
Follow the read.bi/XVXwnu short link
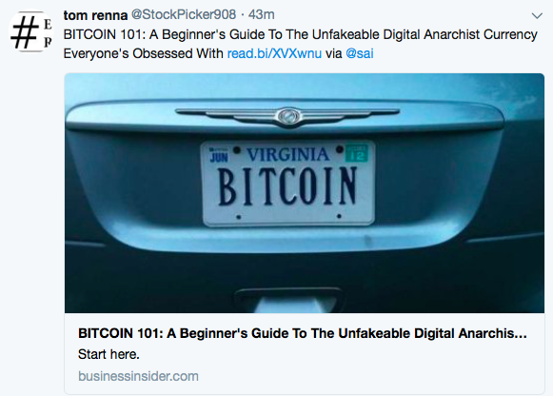274,53
